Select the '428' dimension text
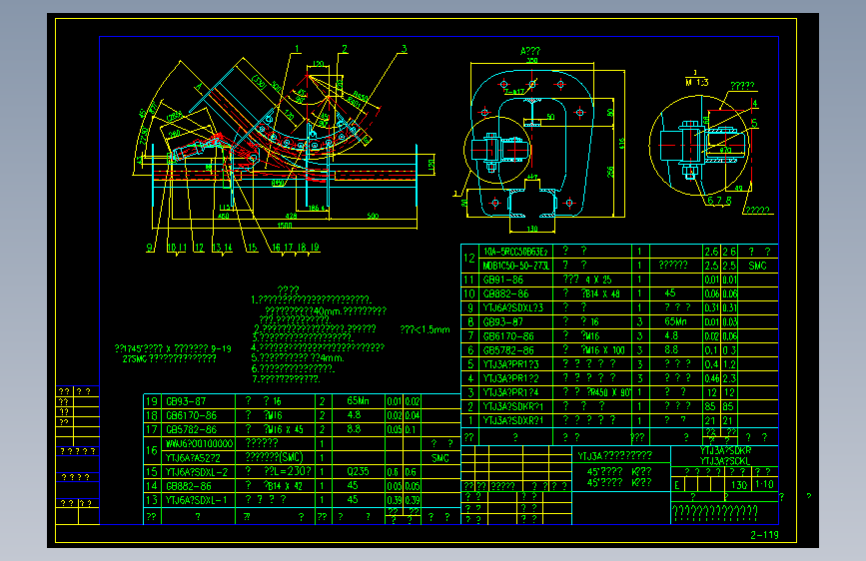 [291, 216]
